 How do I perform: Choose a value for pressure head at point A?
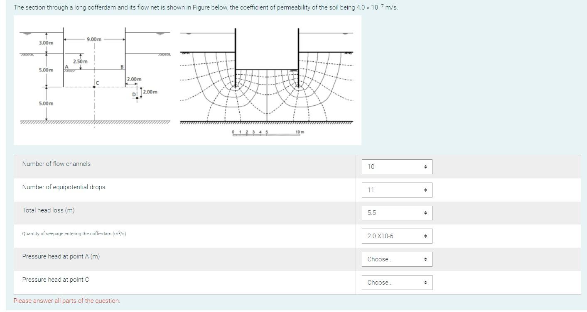(x=397, y=259)
